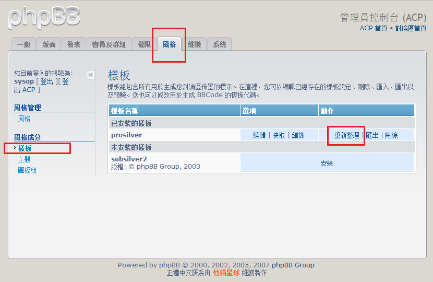Screen dimensions: 433x282
Task: Open the 發表 tab
Action: tap(74, 45)
